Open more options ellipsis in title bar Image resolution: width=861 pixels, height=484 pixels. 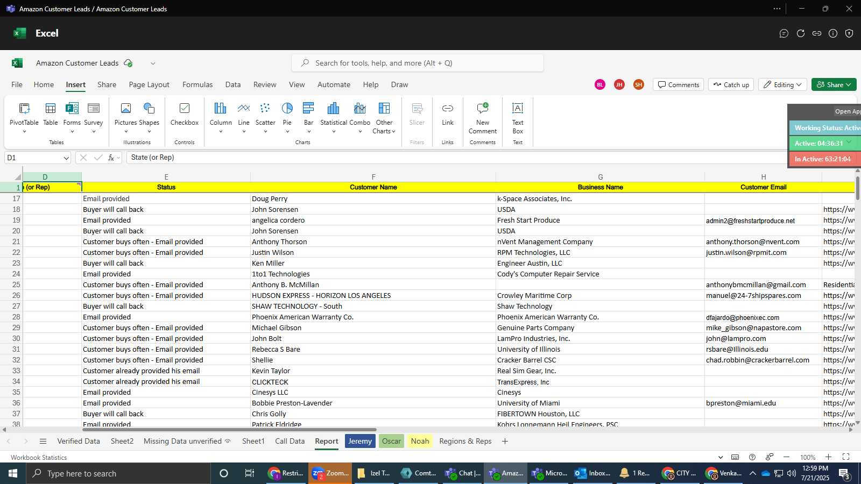point(777,9)
